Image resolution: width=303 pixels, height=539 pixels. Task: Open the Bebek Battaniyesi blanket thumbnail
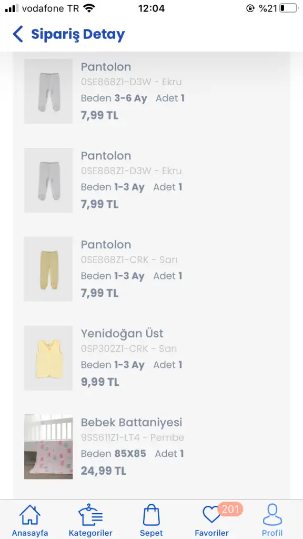(48, 447)
